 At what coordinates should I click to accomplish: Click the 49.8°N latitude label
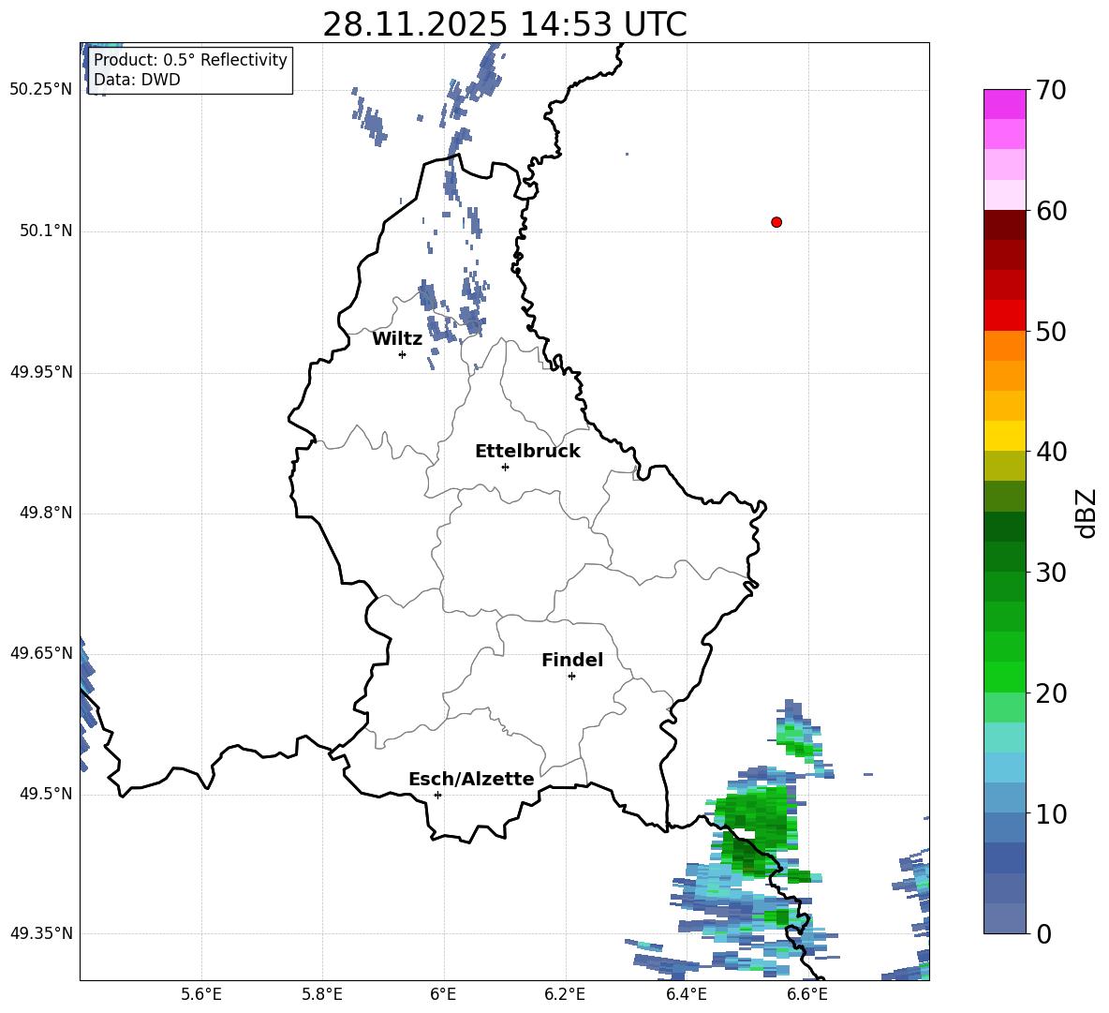(46, 513)
